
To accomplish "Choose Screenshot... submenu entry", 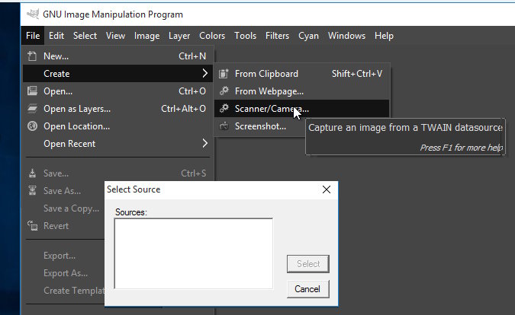I will pos(259,126).
